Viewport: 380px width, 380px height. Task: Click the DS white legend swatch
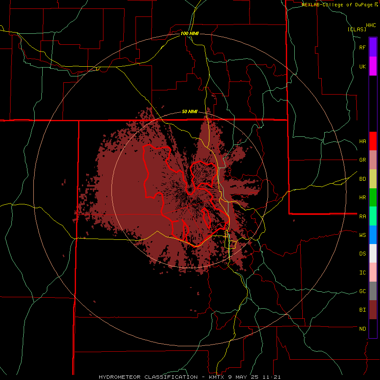click(x=373, y=253)
